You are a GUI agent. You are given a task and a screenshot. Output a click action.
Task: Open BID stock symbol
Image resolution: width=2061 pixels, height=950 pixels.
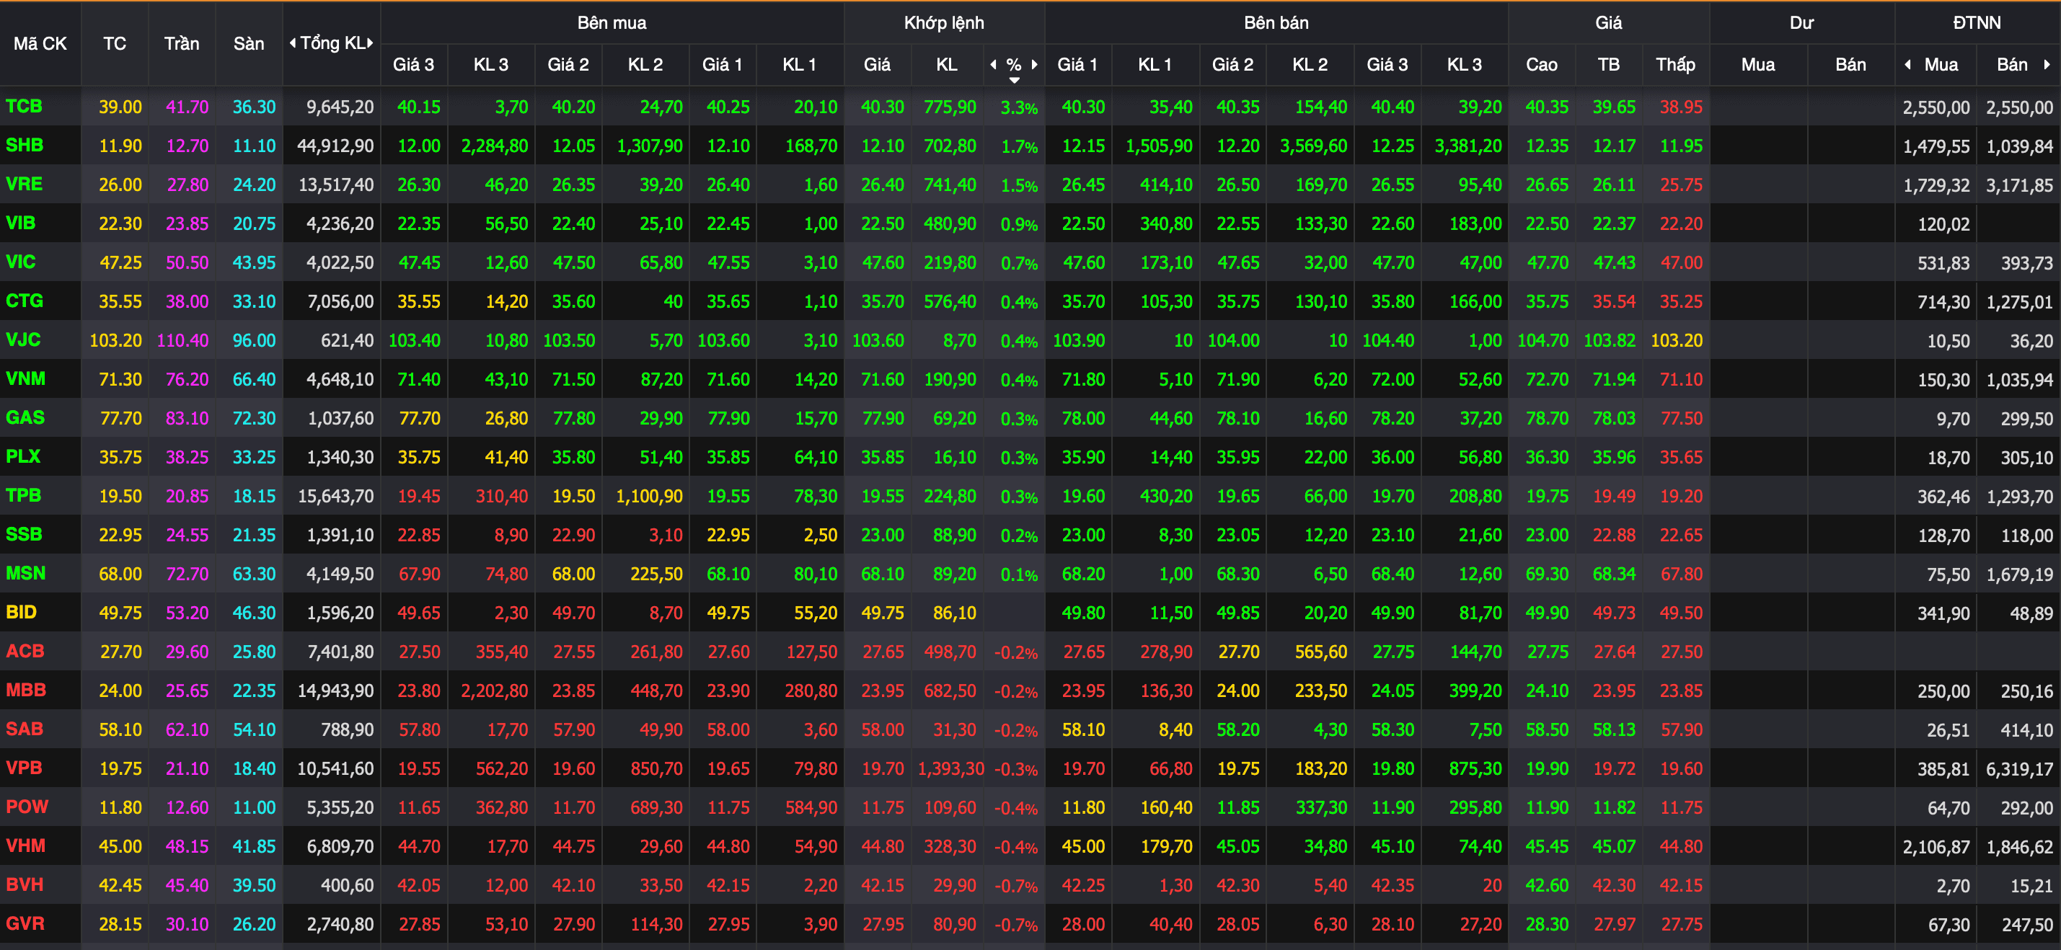pos(22,613)
